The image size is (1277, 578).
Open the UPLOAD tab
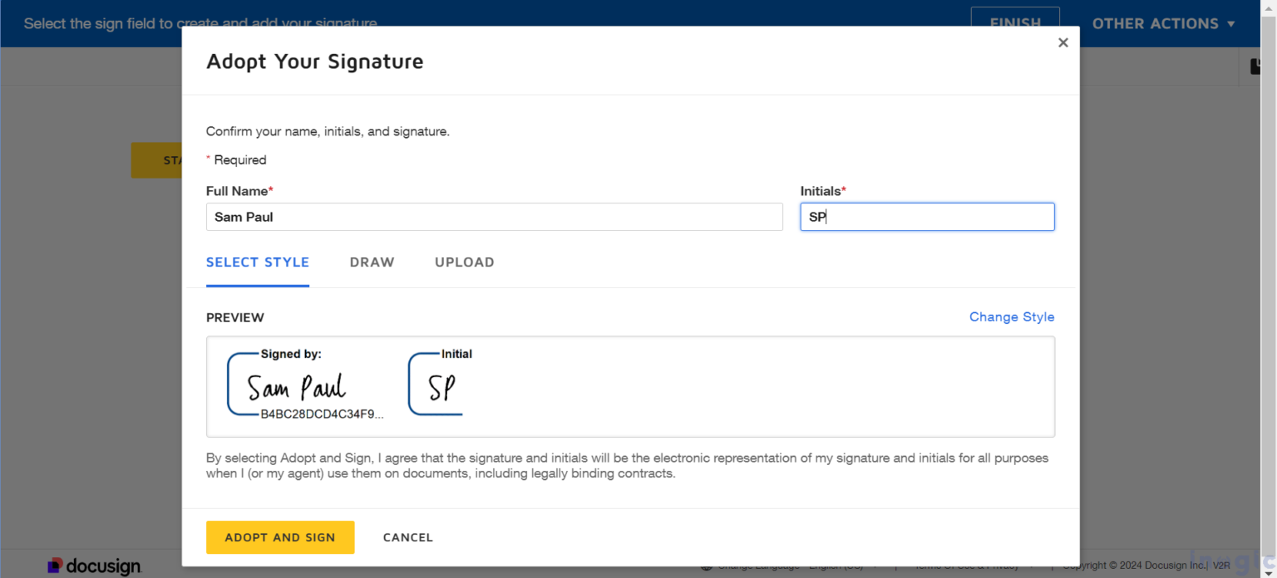(464, 262)
